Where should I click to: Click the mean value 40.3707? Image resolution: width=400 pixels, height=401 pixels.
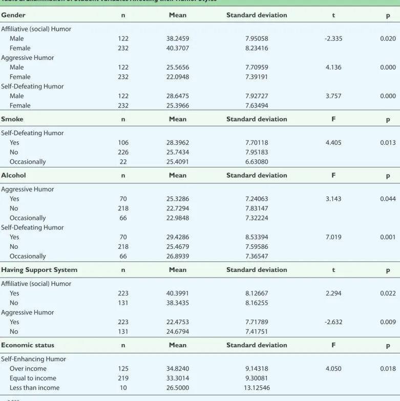point(178,48)
